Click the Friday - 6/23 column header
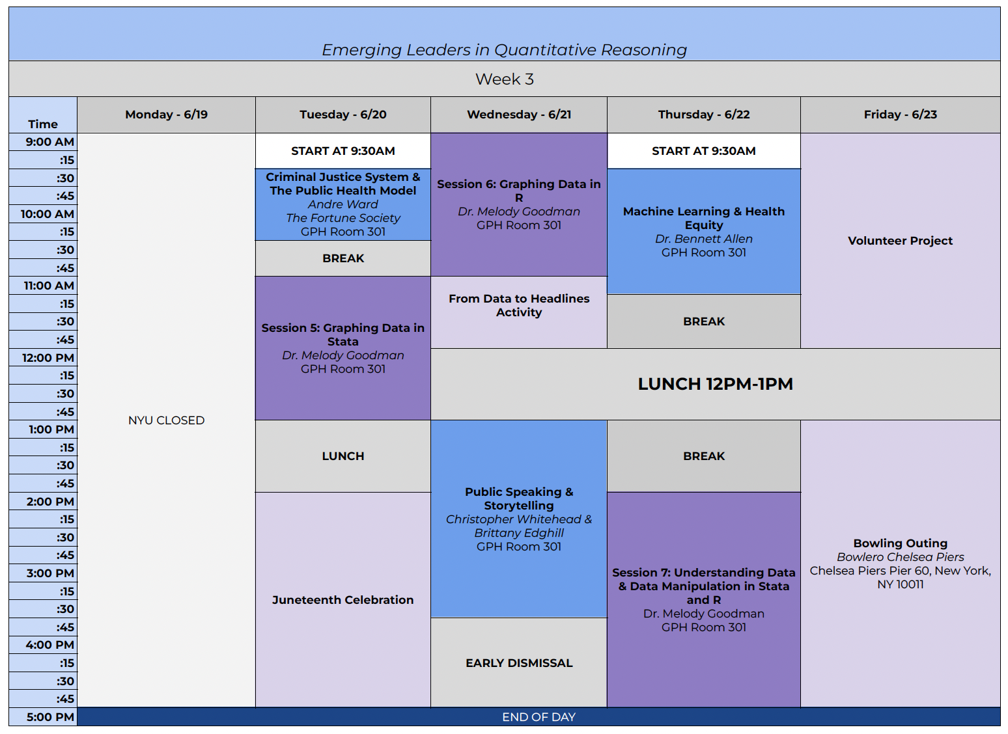Image resolution: width=1008 pixels, height=734 pixels. tap(900, 115)
